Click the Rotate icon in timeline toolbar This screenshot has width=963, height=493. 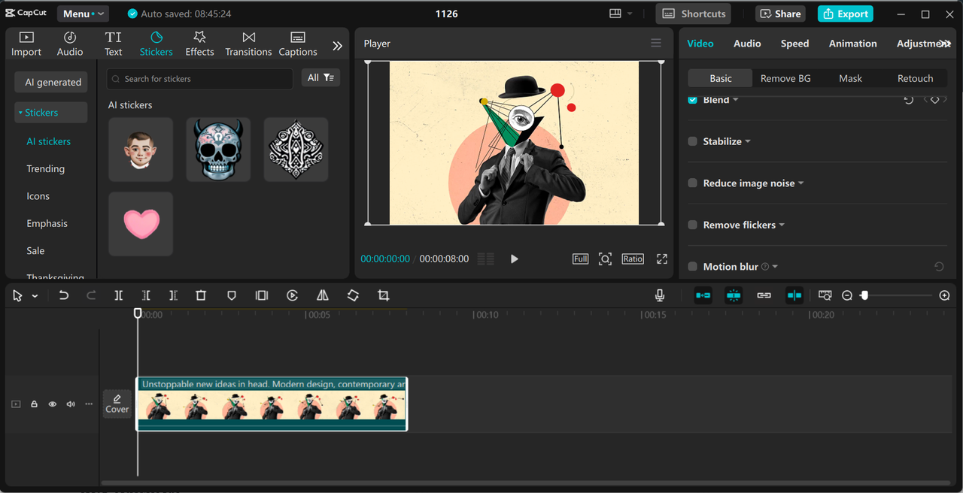tap(353, 295)
